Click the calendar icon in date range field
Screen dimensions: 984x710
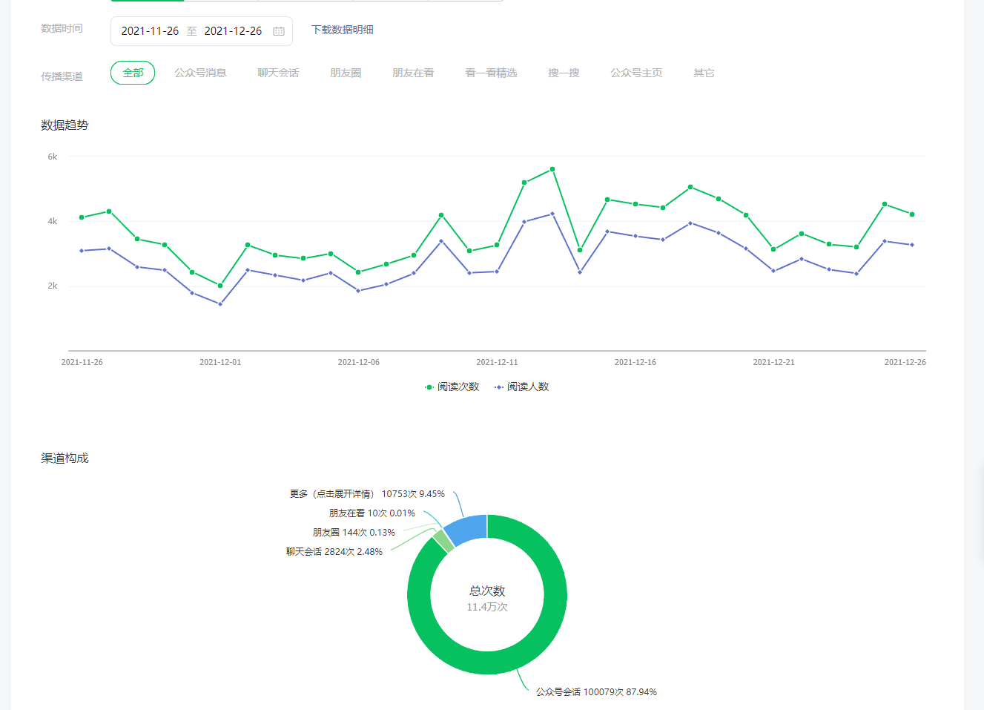pyautogui.click(x=279, y=31)
